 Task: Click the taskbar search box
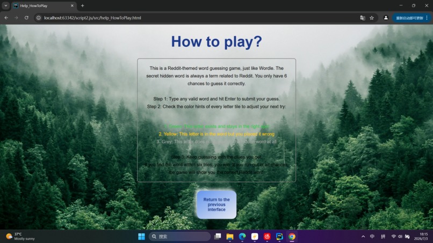click(179, 237)
